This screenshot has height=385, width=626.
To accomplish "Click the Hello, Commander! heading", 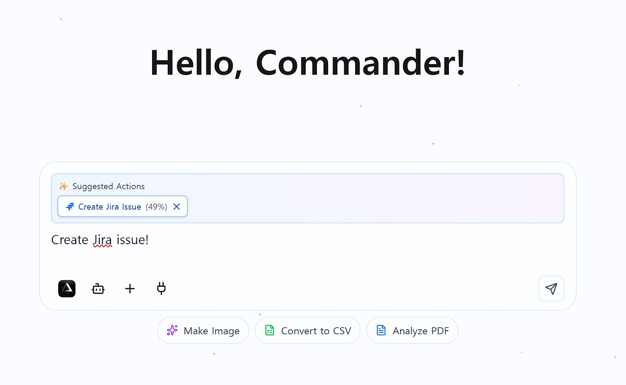I will pos(308,63).
